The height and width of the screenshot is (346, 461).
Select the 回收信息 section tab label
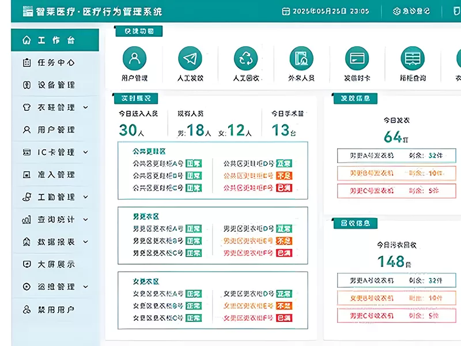[x=356, y=223]
